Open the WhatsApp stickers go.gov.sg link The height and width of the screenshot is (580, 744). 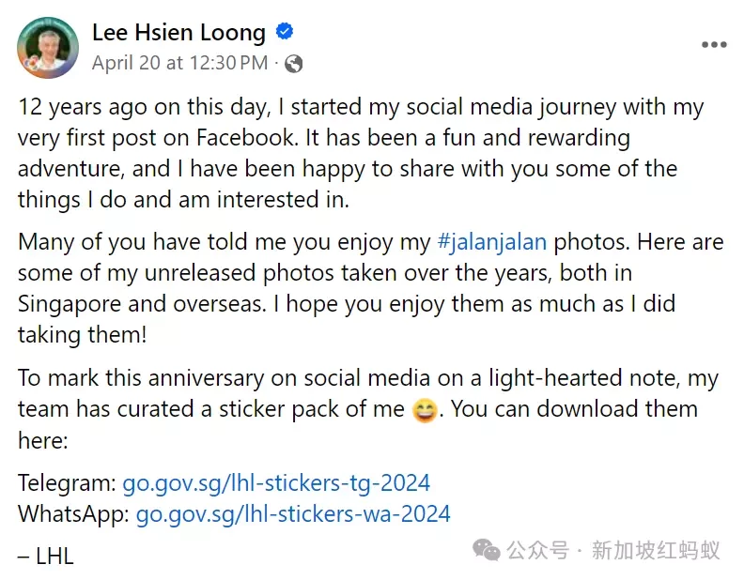click(293, 514)
